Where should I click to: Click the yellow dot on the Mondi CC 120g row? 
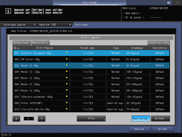pos(67,71)
